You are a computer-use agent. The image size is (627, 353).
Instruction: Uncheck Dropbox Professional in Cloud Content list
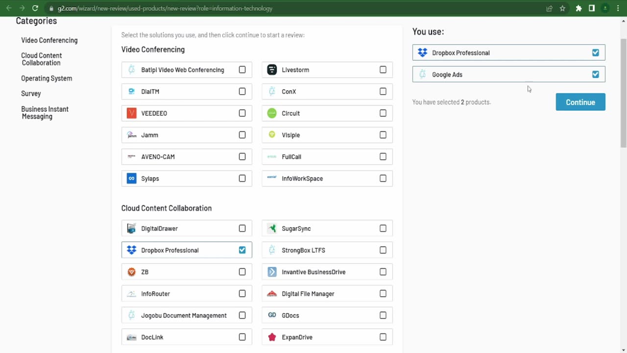[242, 250]
